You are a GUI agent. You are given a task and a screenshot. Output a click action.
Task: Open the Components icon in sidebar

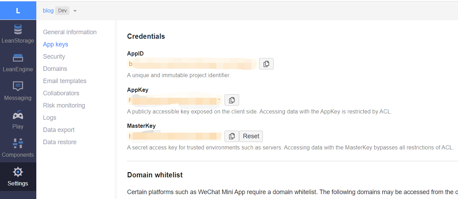pyautogui.click(x=18, y=143)
